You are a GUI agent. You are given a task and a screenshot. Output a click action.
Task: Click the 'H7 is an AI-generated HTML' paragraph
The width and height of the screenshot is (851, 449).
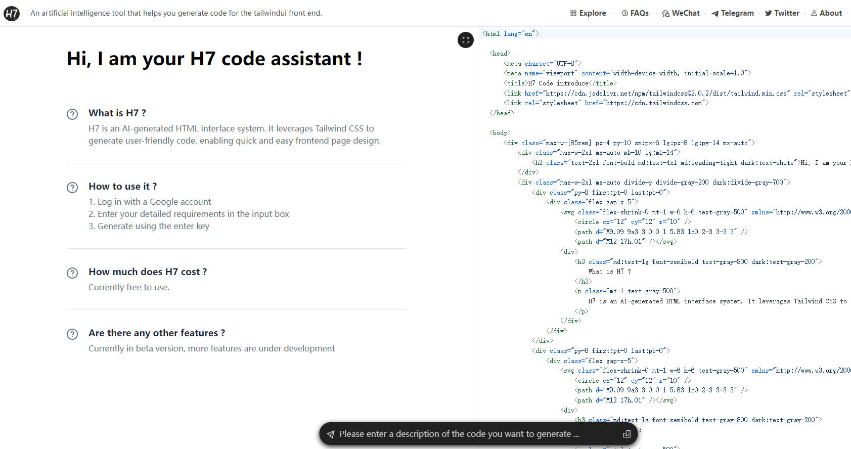point(235,134)
